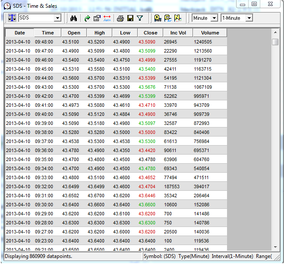
Task: Select the 09:30:00 time cell
Action: 44,205
